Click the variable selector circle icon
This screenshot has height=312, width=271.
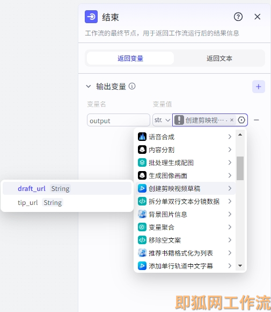click(x=241, y=120)
